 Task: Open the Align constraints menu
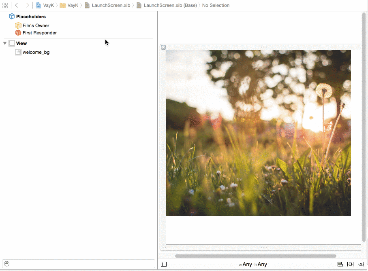[x=340, y=264]
